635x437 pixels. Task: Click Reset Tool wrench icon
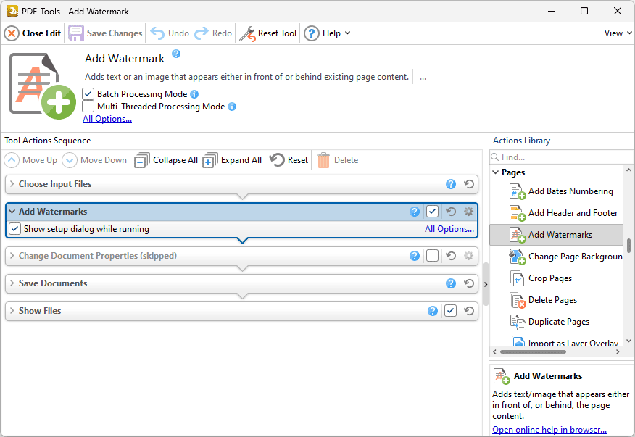coord(247,33)
